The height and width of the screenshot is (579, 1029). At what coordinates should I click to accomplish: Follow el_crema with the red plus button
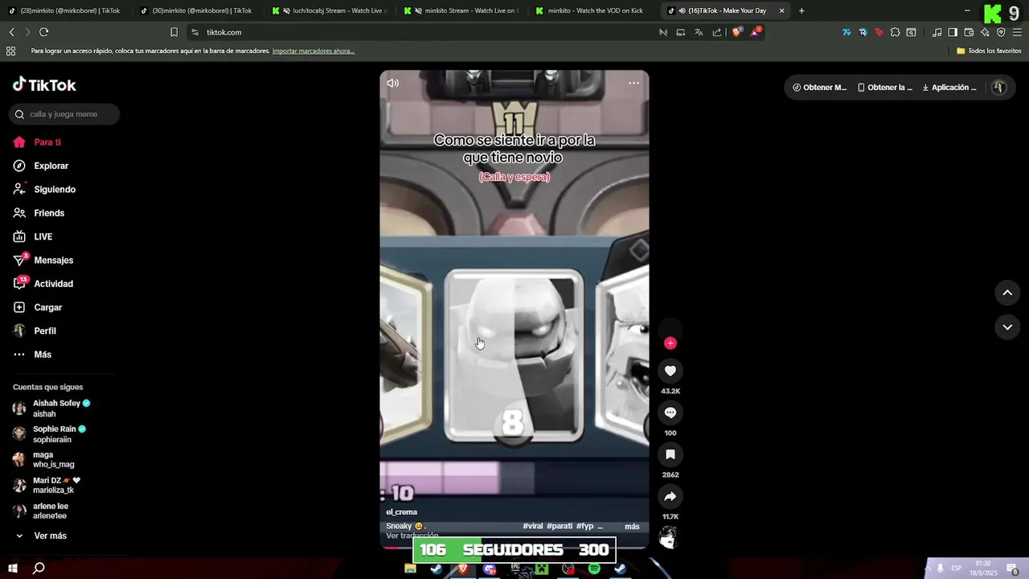tap(670, 343)
